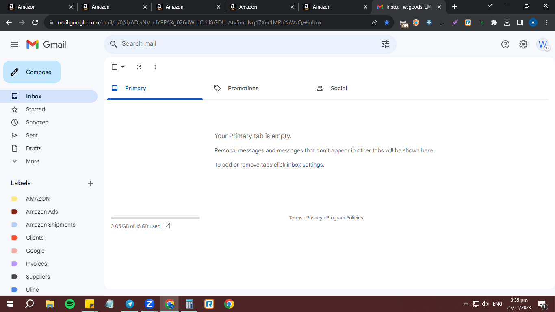555x312 pixels.
Task: Open the extension with Off badge
Action: pos(403,23)
